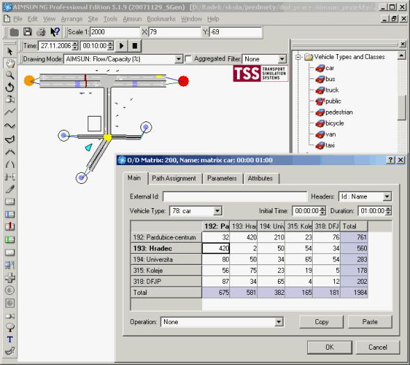The image size is (410, 365).
Task: Switch to the Path Assignment tab
Action: point(174,178)
